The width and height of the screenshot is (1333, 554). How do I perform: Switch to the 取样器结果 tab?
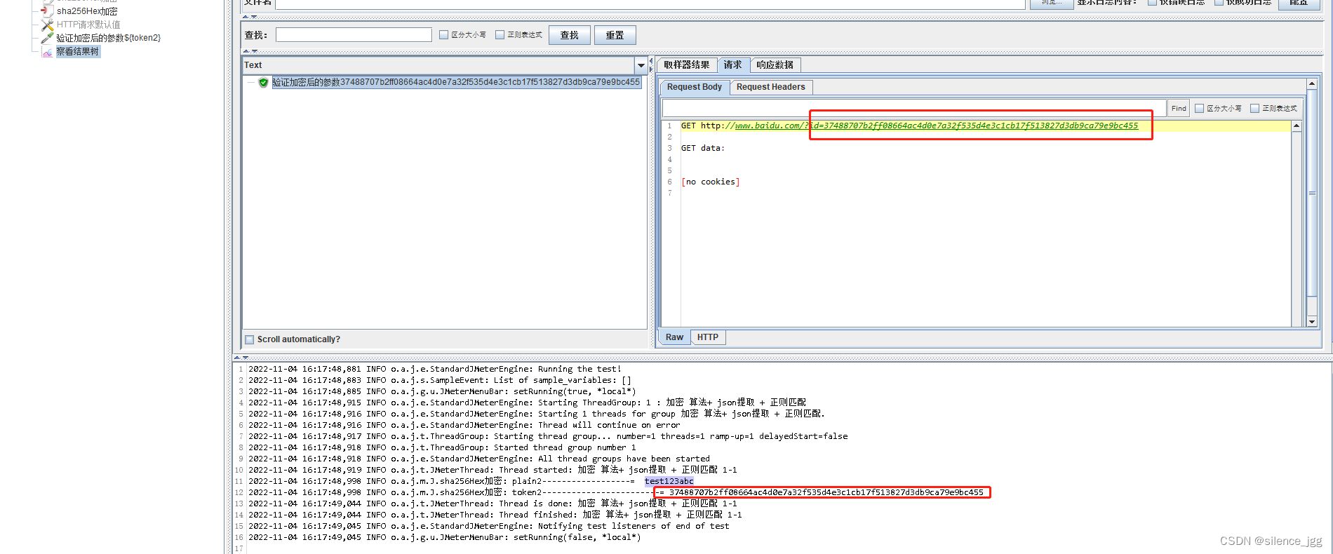point(687,65)
